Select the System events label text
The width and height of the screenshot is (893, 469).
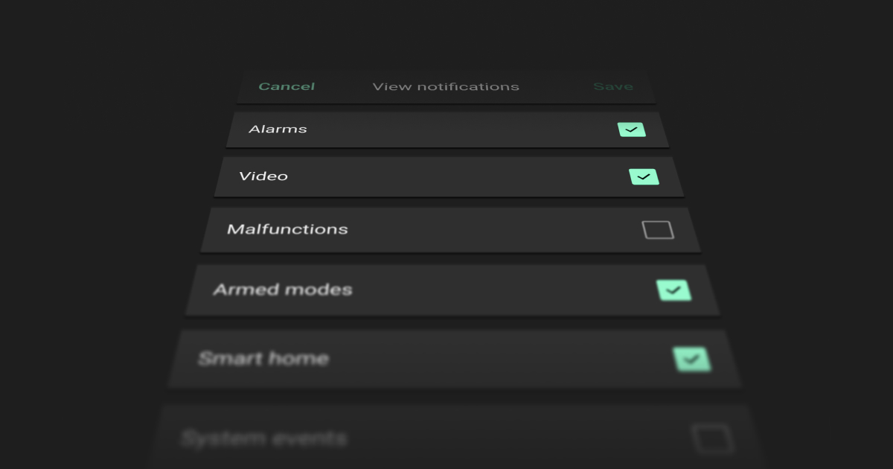pos(263,438)
